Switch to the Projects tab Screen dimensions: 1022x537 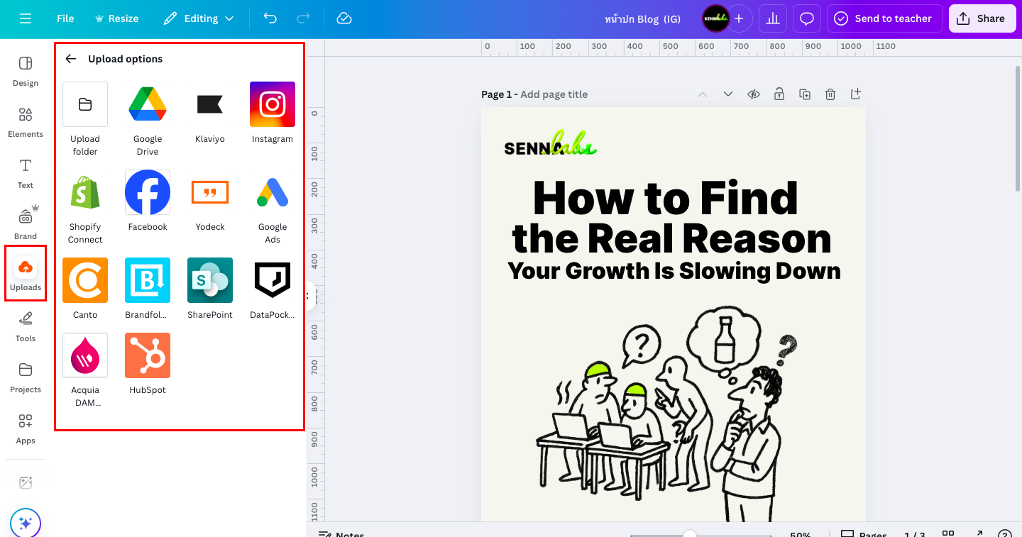[26, 377]
